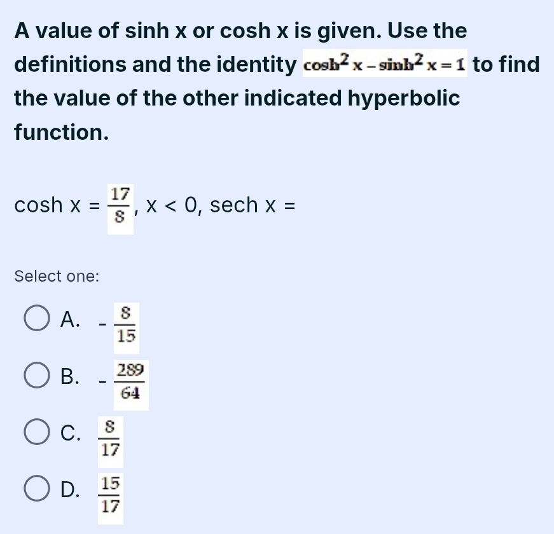Click the letter label "A."
Viewport: 554px width, 534px height.
coord(70,320)
